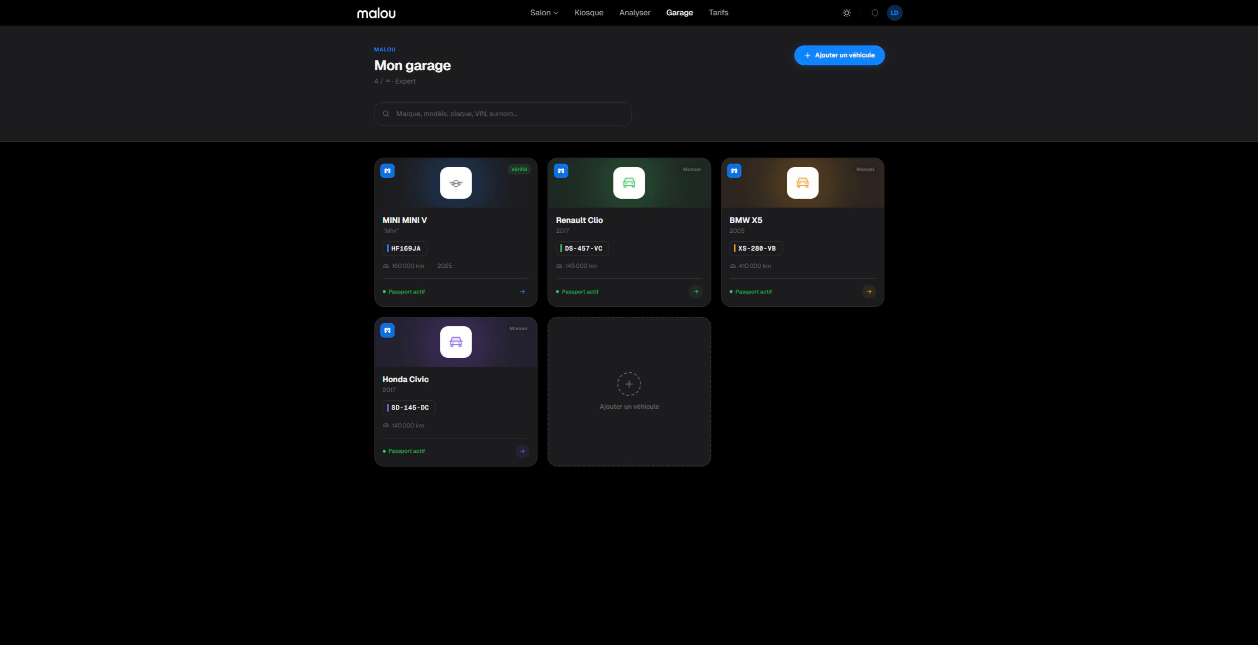The height and width of the screenshot is (645, 1258).
Task: Navigate to Tarifs
Action: click(718, 13)
